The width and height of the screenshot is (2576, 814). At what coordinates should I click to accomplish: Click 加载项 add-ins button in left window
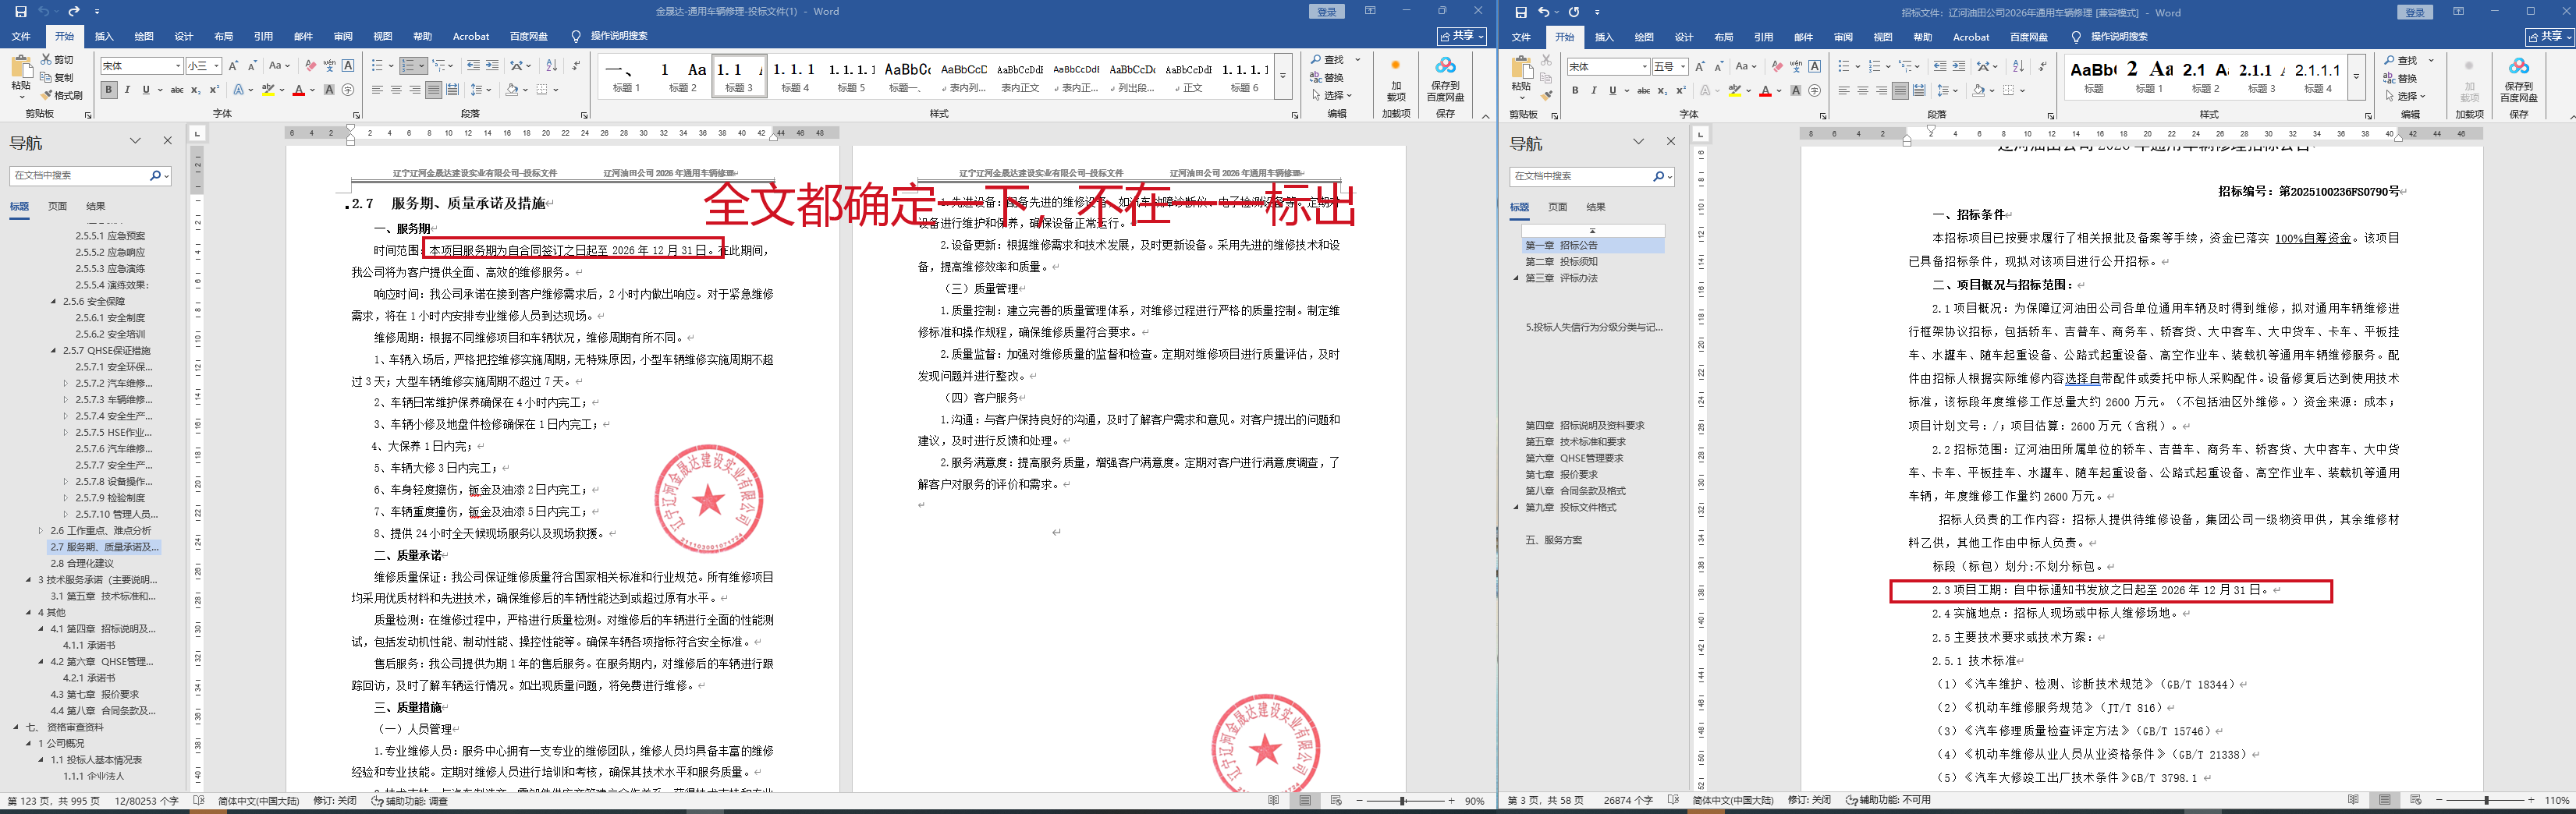pyautogui.click(x=1396, y=82)
